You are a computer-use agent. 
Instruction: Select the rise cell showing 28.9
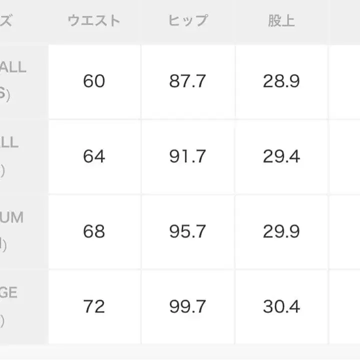pyautogui.click(x=281, y=81)
